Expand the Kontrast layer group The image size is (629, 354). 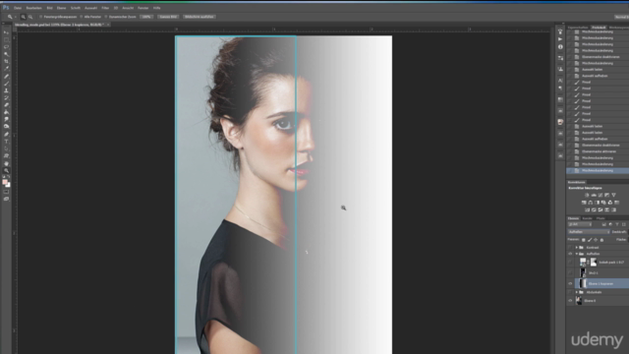577,247
